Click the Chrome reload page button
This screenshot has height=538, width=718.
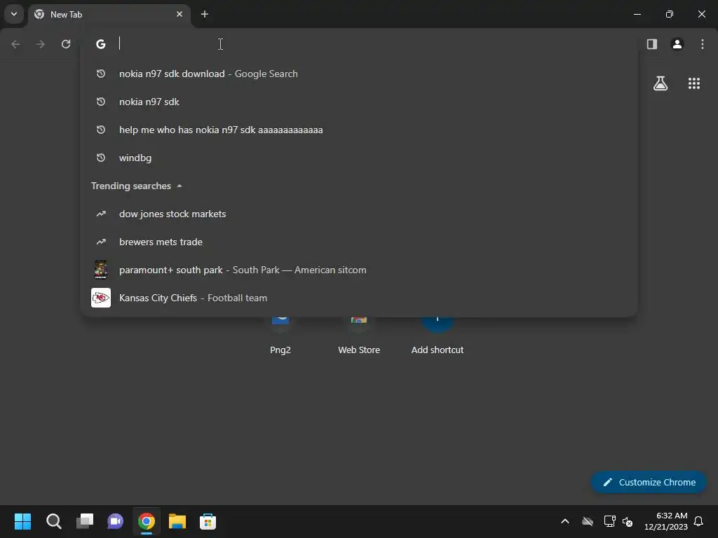[66, 44]
